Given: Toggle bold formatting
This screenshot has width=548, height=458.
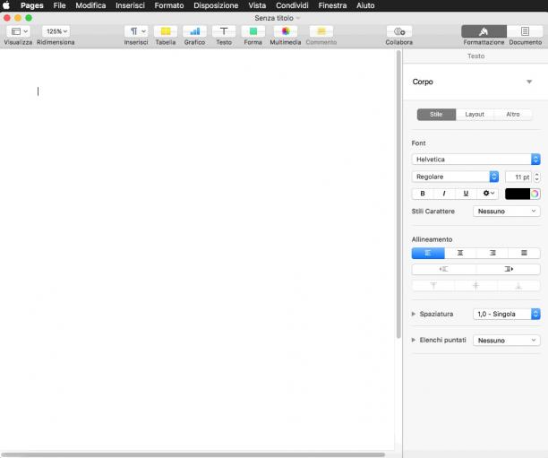Looking at the screenshot, I should [x=423, y=193].
